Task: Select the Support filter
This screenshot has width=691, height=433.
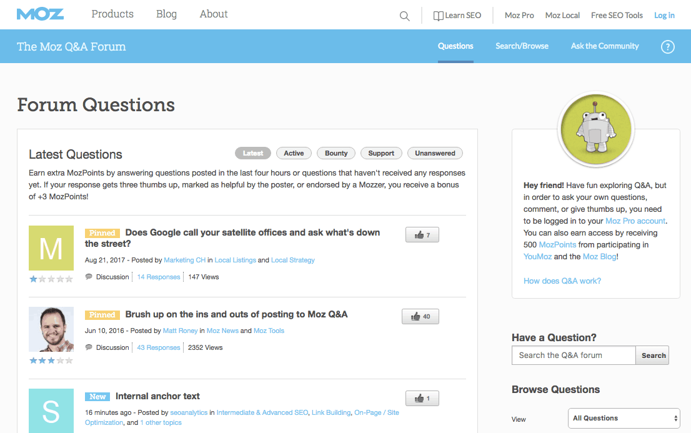Action: pyautogui.click(x=381, y=154)
